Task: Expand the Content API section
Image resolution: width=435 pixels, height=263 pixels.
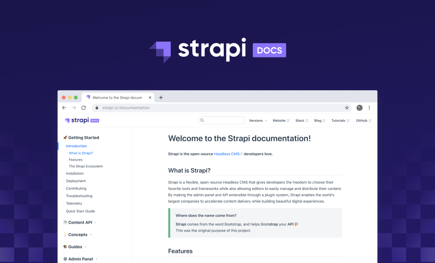Action: [x=80, y=223]
